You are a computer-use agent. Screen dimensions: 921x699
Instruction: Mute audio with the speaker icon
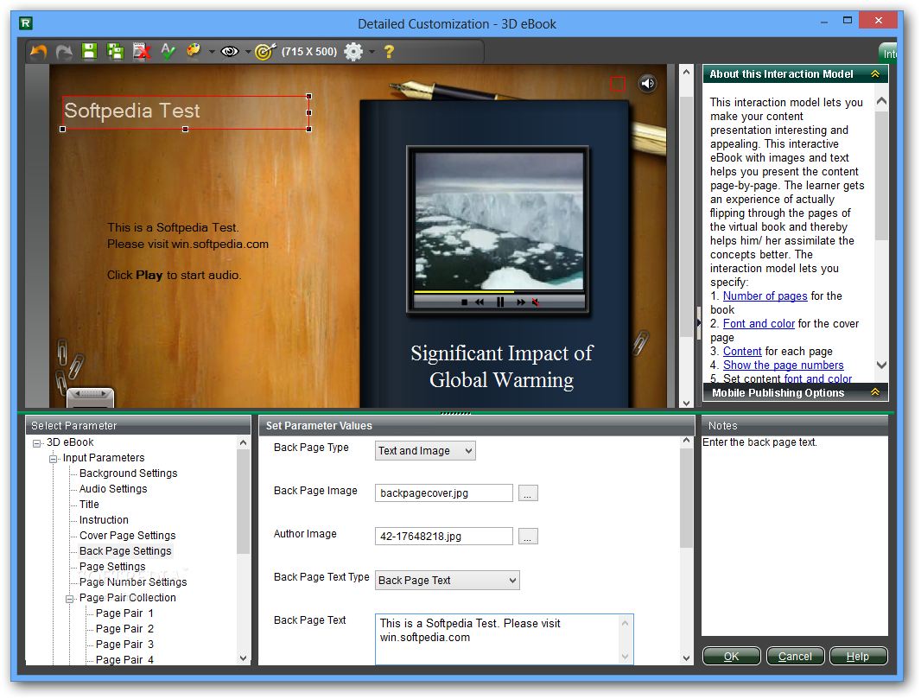click(647, 84)
